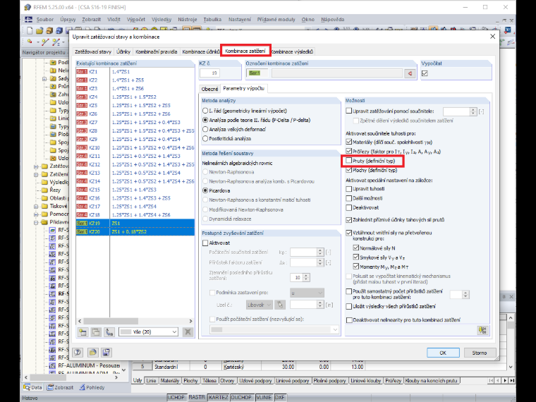Image resolution: width=536 pixels, height=402 pixels.
Task: Select the New member tool icon
Action: click(56, 42)
